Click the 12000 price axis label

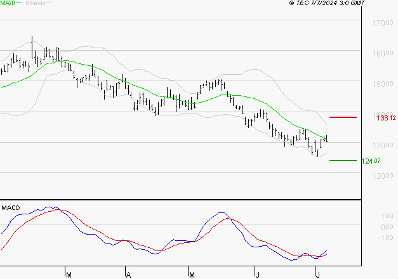tap(383, 176)
